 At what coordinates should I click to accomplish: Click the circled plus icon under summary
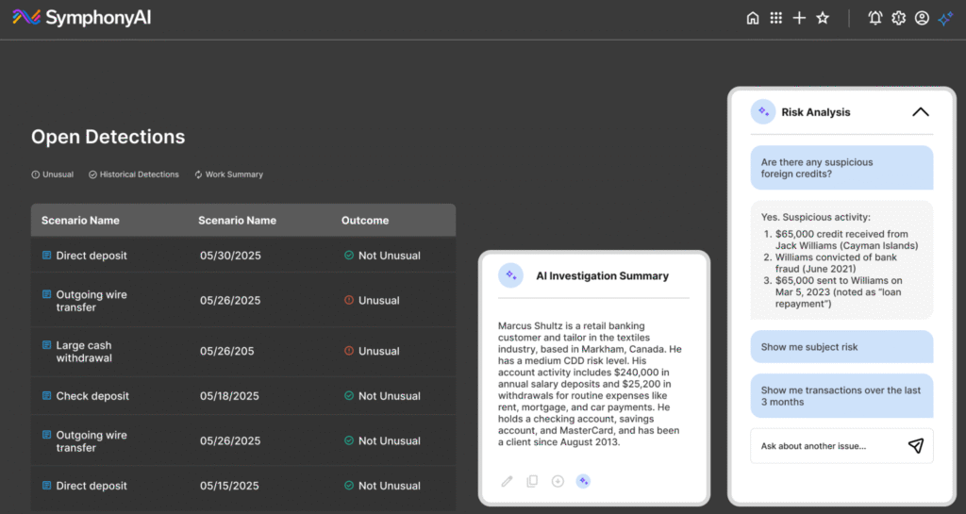tap(558, 481)
